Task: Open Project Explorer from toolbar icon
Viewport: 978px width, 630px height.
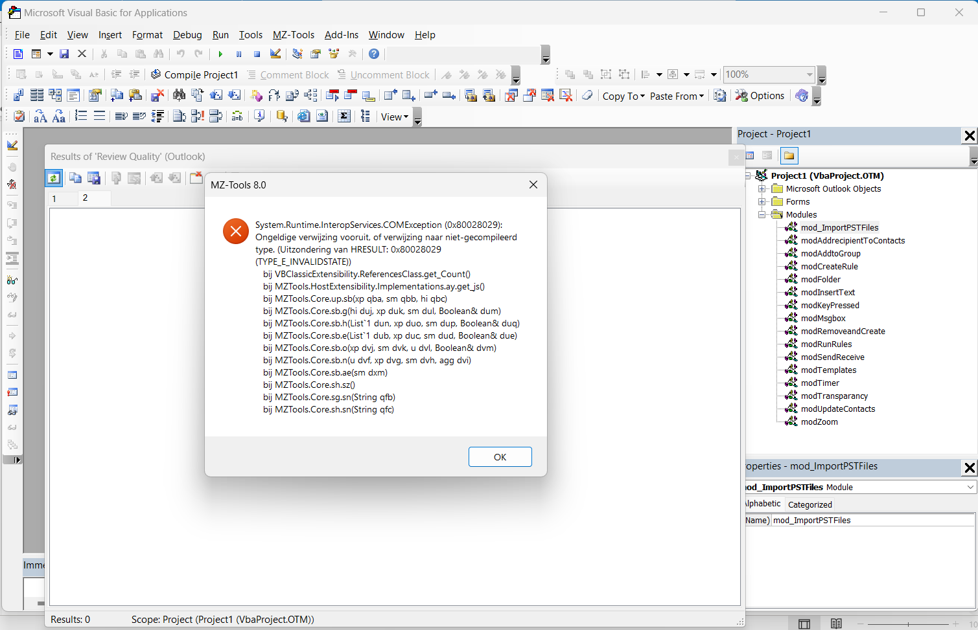Action: click(x=297, y=54)
